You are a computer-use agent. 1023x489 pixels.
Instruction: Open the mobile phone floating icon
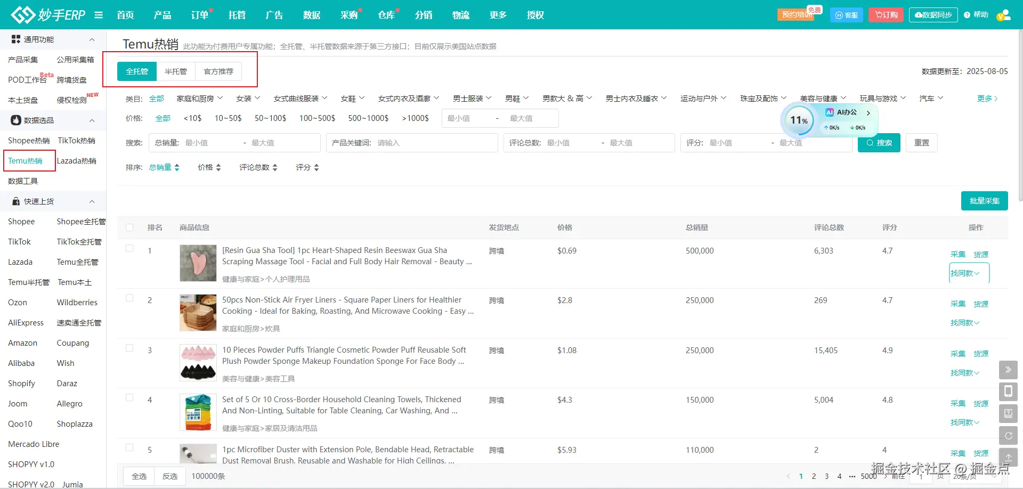tap(1008, 392)
